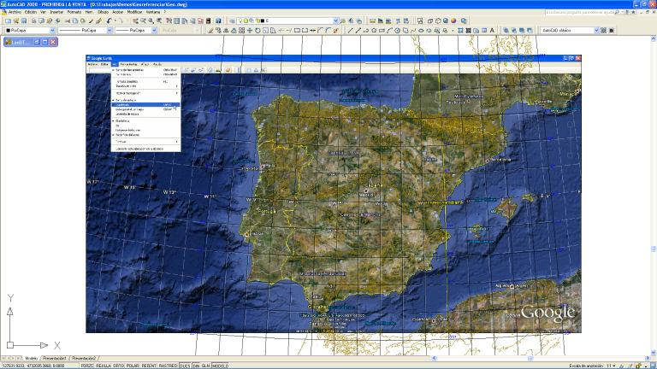Screen dimensions: 657x369
Task: Switch to the Presentación1 tab
Action: click(x=55, y=359)
